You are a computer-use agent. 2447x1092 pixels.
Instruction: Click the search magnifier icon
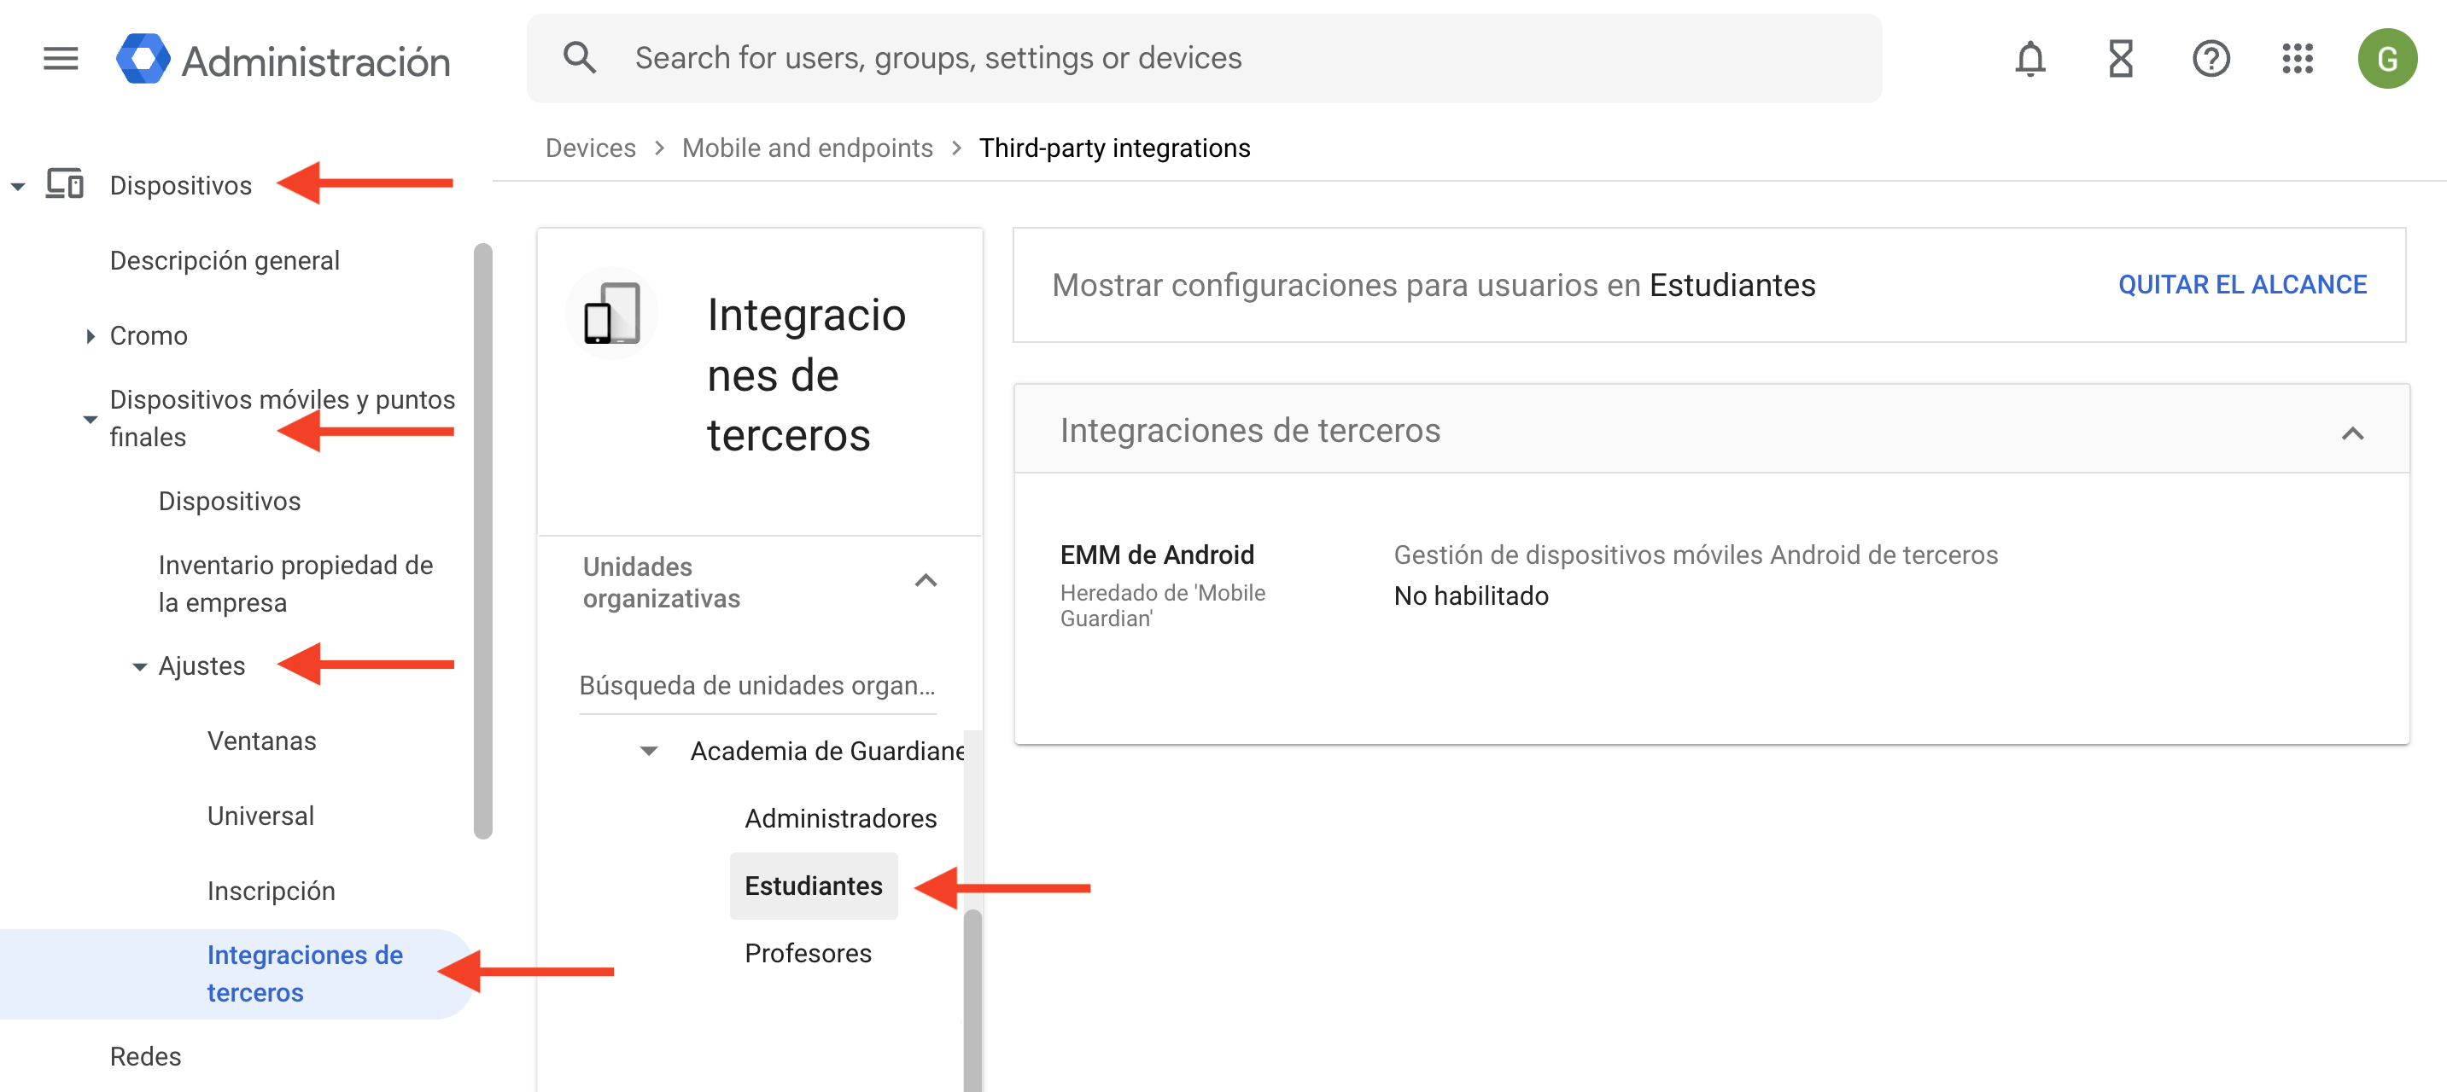(x=580, y=59)
